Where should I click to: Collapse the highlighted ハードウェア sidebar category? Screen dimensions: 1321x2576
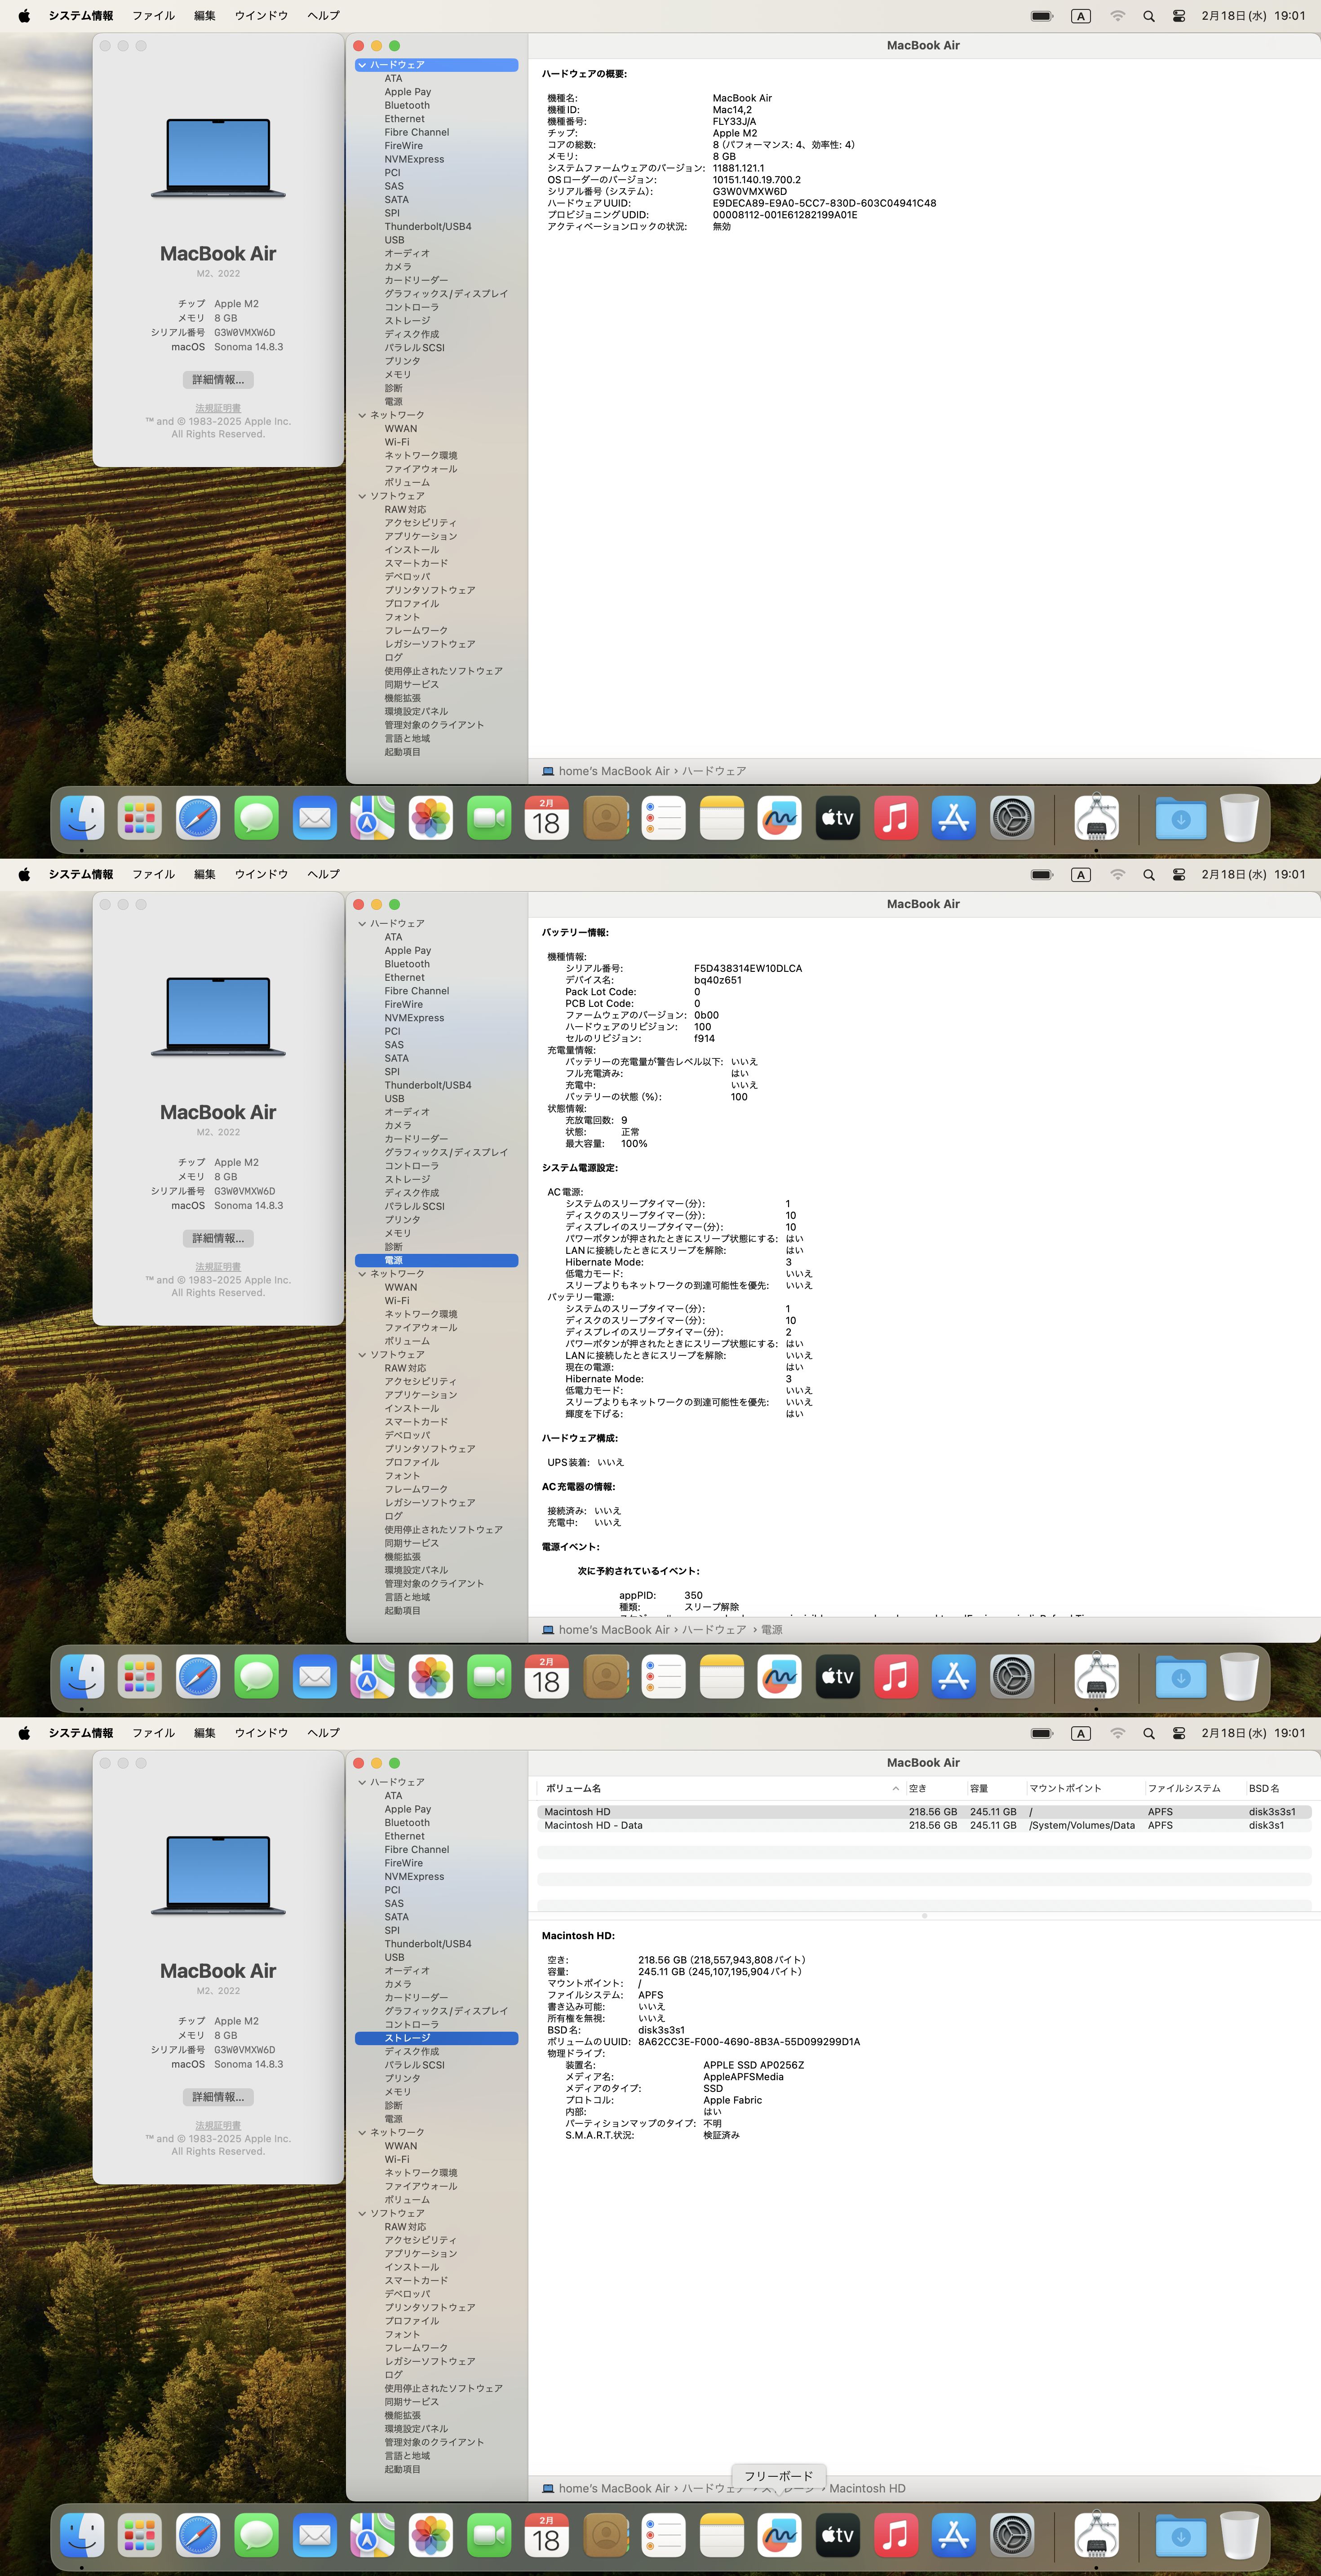point(362,65)
